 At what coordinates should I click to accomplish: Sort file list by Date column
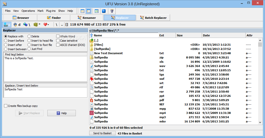tap(224, 35)
